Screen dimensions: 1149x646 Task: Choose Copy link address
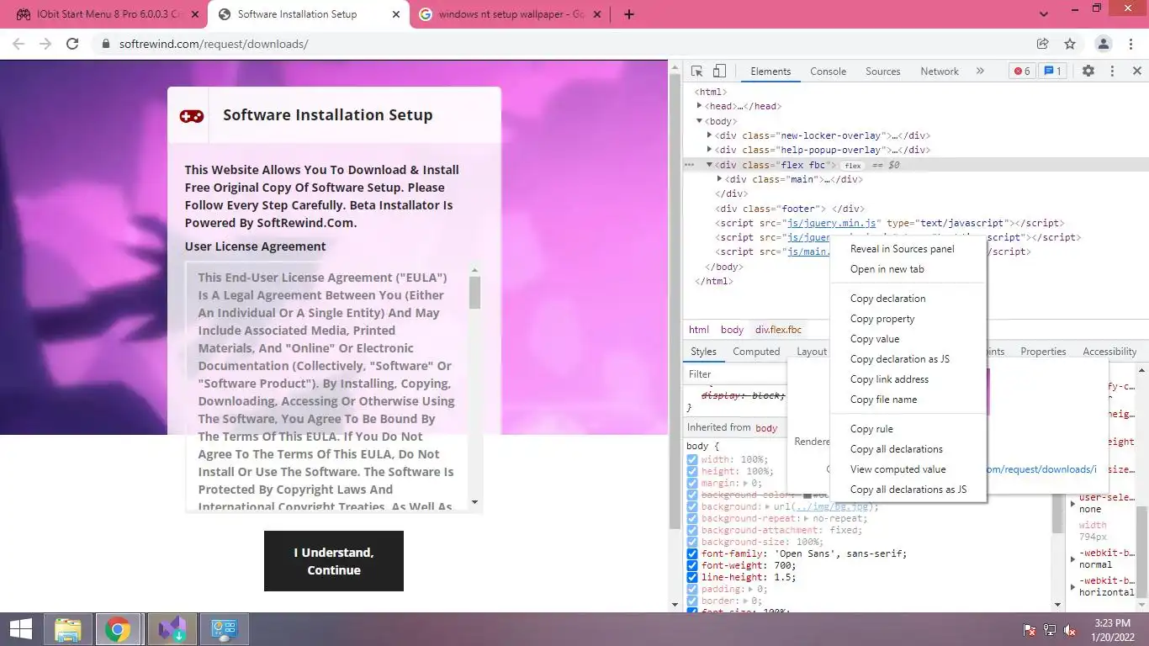click(889, 379)
